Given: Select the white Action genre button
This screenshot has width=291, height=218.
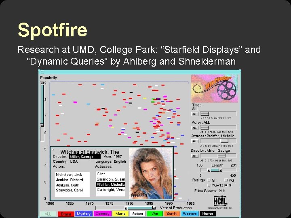Looking at the screenshot, I should pos(137,214).
